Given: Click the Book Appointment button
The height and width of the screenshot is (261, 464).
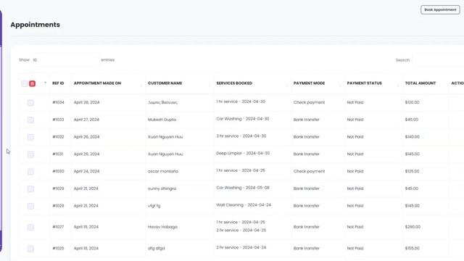Looking at the screenshot, I should 440,9.
